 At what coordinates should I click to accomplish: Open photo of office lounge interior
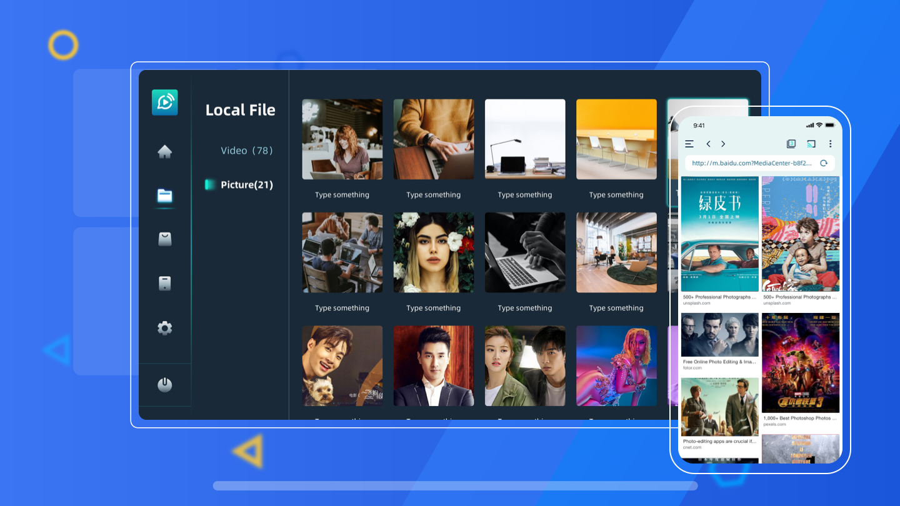tap(616, 252)
